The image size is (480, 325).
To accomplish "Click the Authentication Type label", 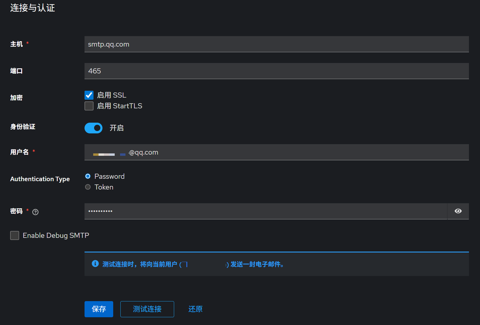I will pyautogui.click(x=40, y=179).
